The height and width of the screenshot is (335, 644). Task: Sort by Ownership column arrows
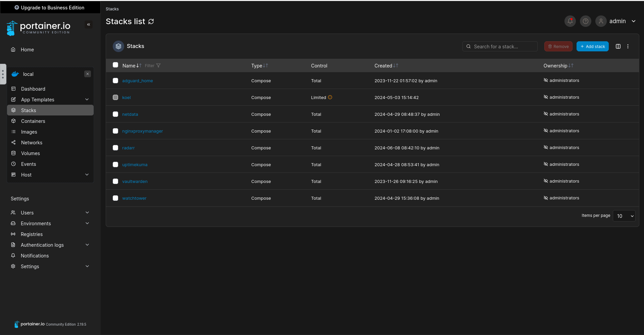pos(571,65)
